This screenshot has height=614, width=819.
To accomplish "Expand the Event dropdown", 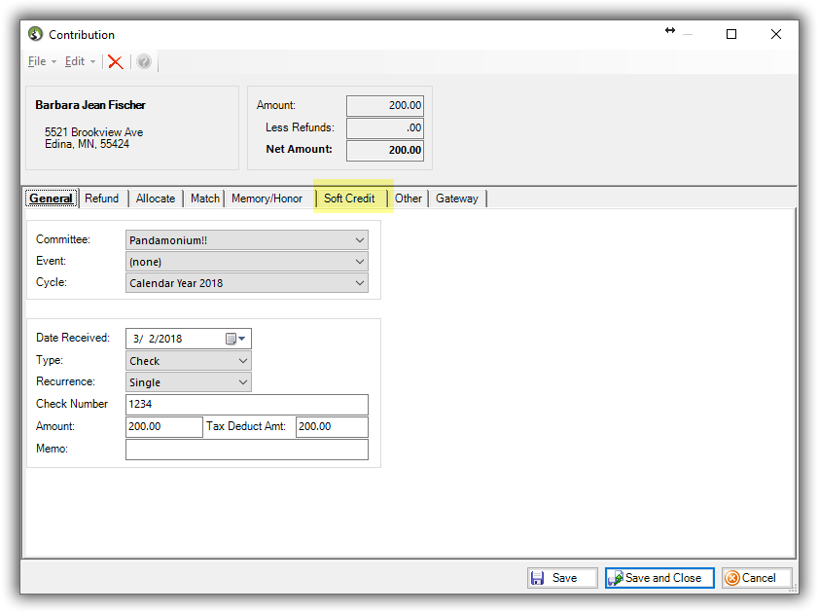I will (360, 262).
